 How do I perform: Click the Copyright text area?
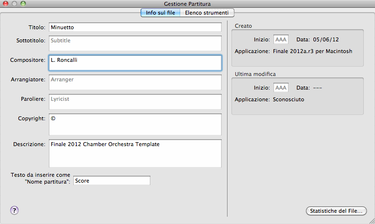[135, 124]
